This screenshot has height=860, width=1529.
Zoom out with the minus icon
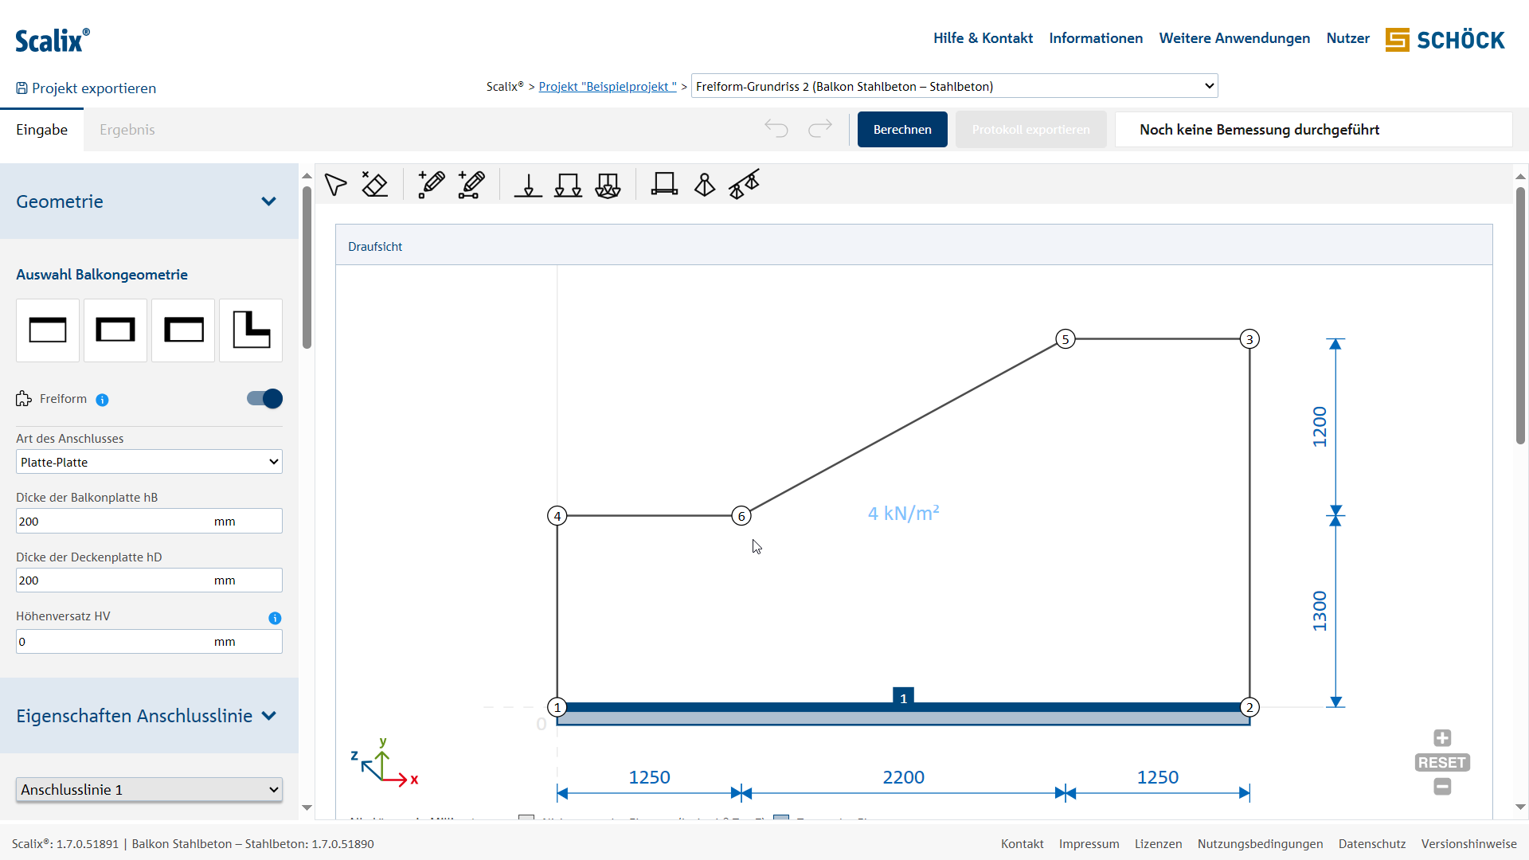pos(1442,787)
